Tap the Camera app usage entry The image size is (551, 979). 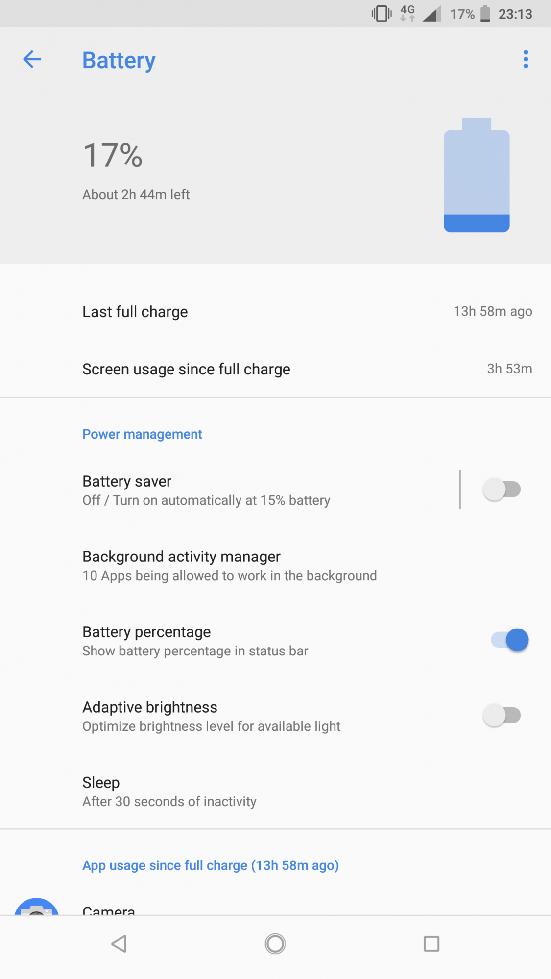point(109,910)
